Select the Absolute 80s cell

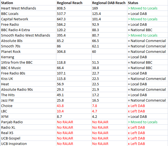click(28, 41)
